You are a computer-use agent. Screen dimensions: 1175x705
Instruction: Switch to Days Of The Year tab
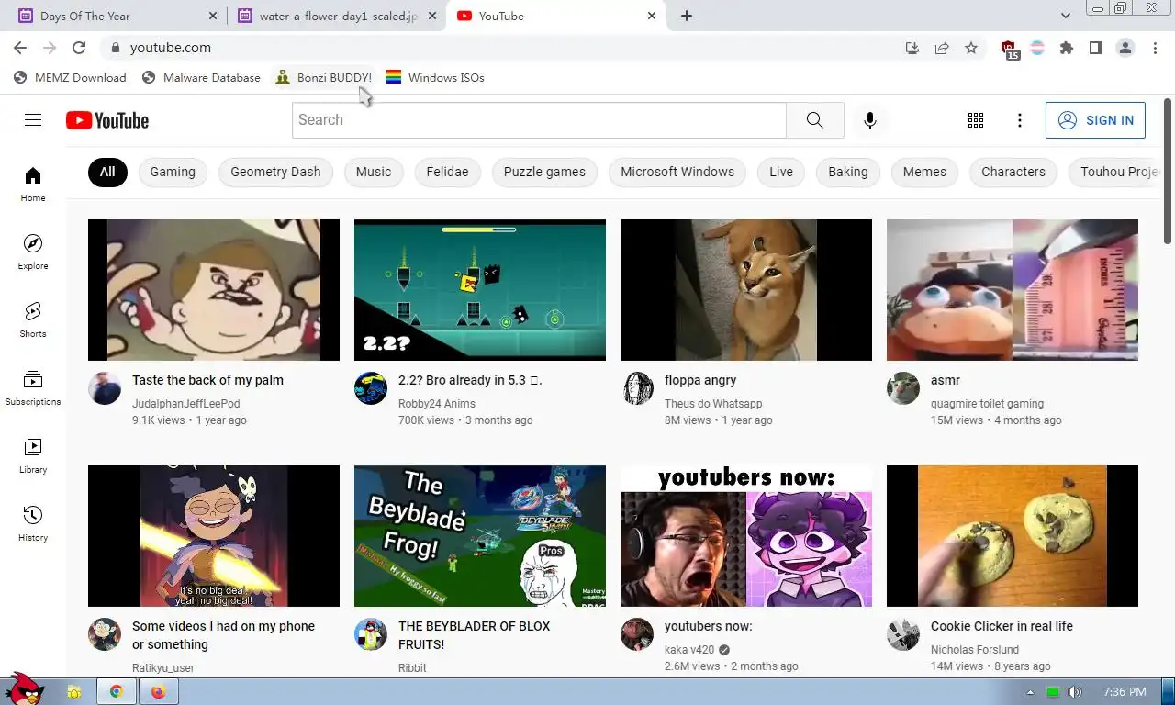pos(117,16)
